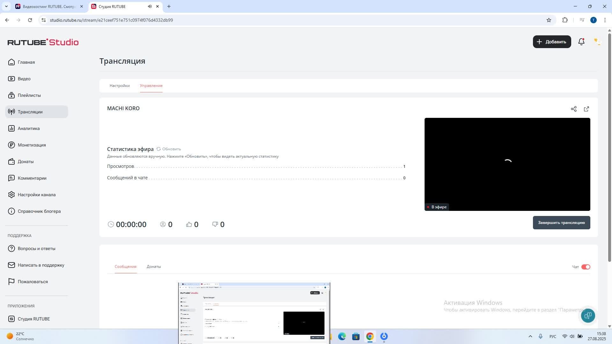Expand the browser tab search dropdown
Viewport: 612px width, 344px height.
tap(6, 6)
